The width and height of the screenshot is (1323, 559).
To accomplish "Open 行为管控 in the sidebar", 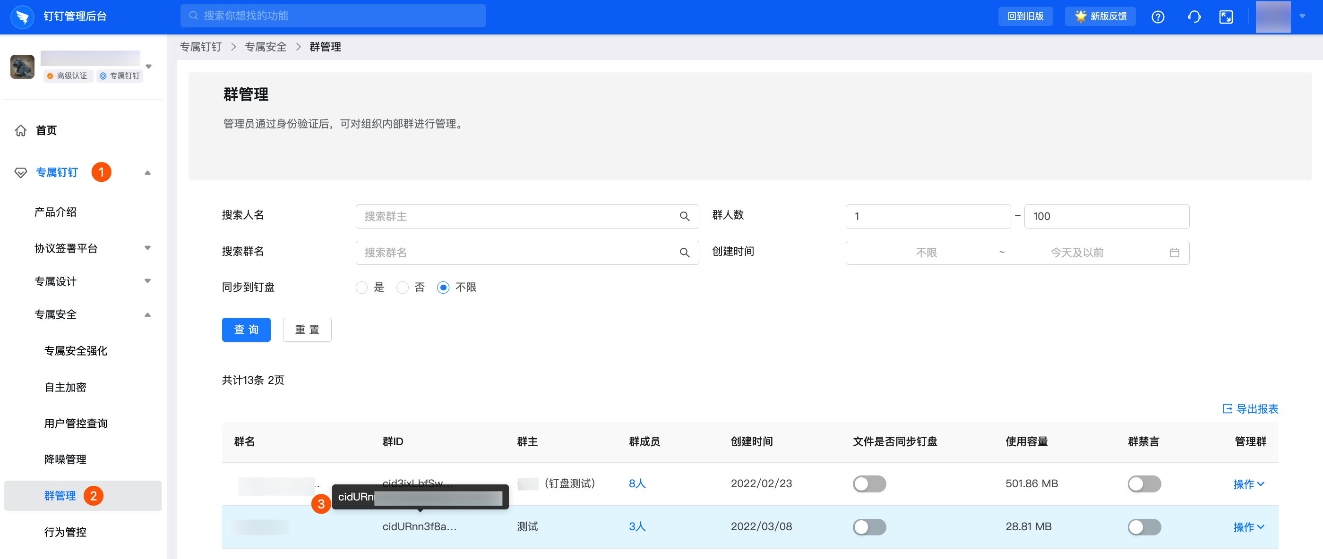I will [x=65, y=532].
